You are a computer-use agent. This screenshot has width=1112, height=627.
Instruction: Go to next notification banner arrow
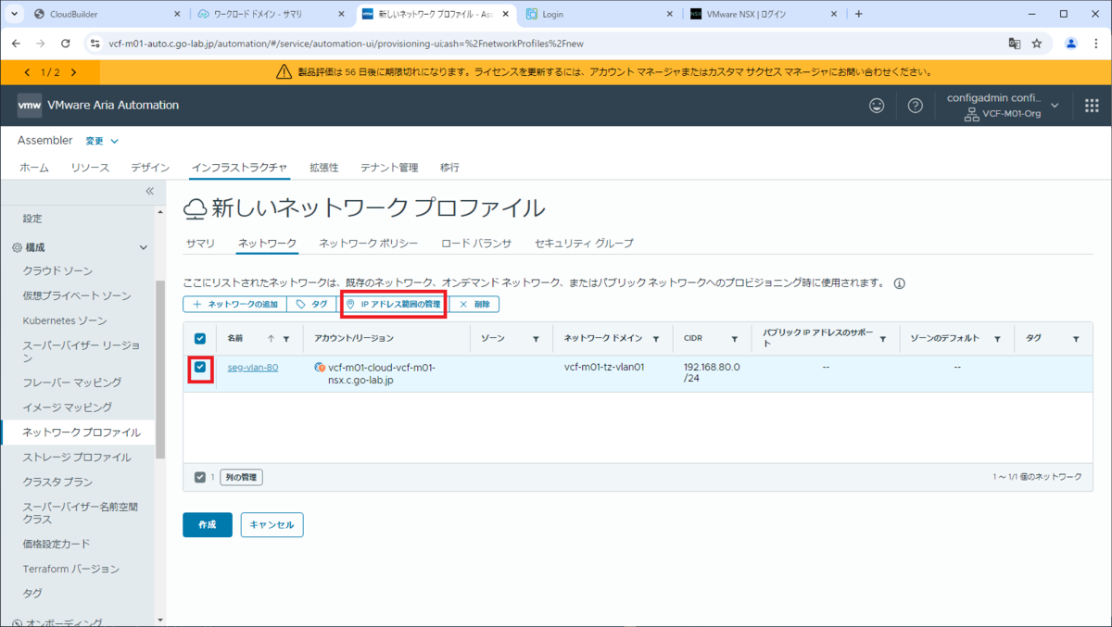[x=73, y=72]
